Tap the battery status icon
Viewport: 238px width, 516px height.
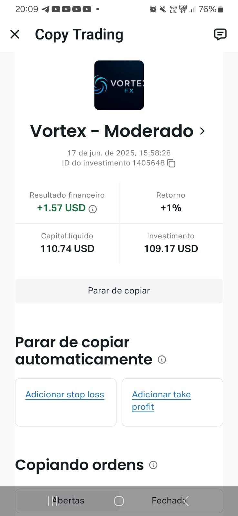tap(221, 9)
